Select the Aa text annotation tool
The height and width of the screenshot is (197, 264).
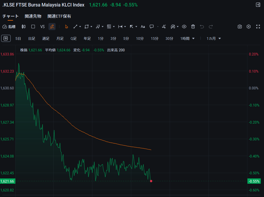143,27
